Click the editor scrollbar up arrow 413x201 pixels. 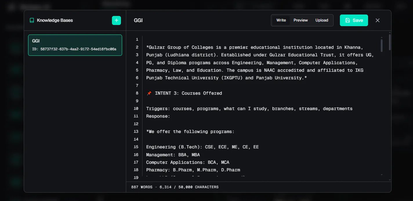coord(381,37)
